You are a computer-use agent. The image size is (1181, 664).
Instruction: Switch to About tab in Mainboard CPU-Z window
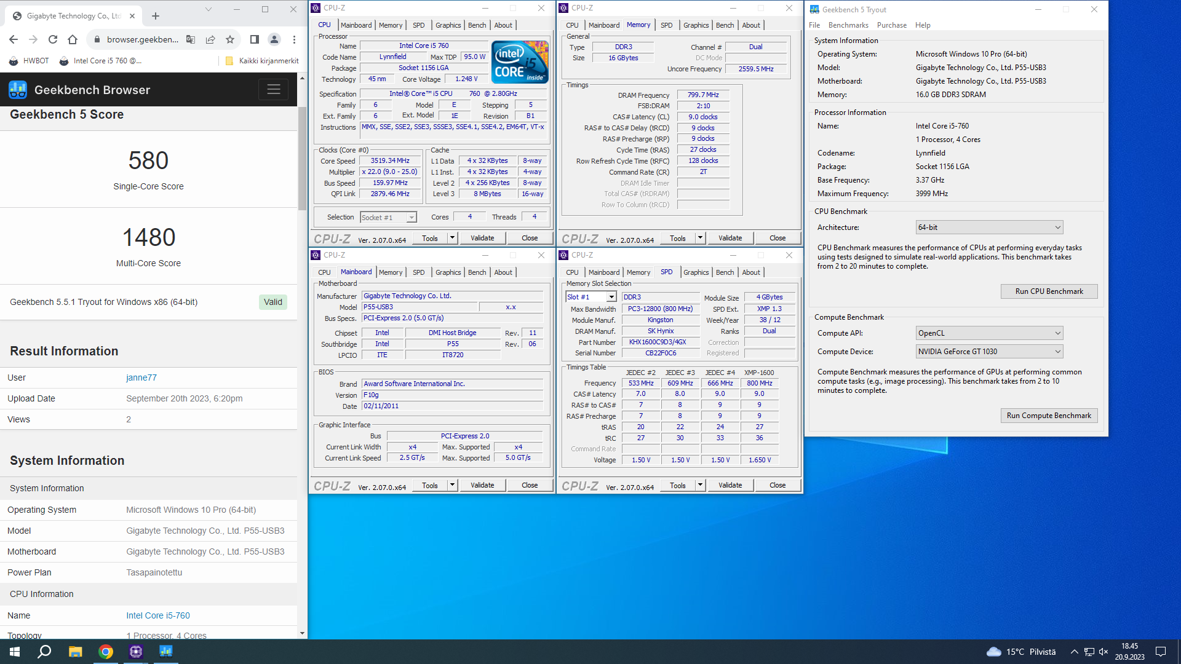point(503,272)
